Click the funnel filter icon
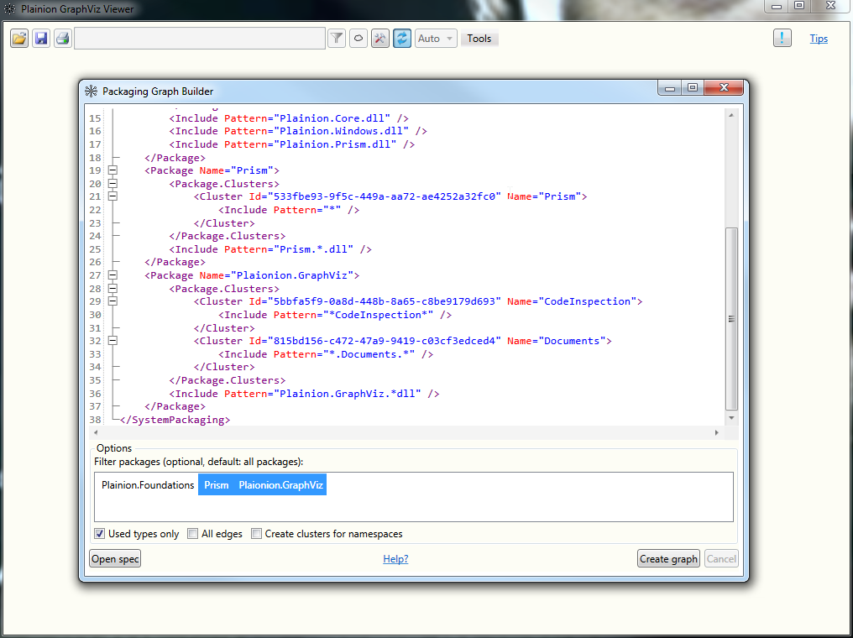Screen dimensions: 853x638 tap(337, 39)
